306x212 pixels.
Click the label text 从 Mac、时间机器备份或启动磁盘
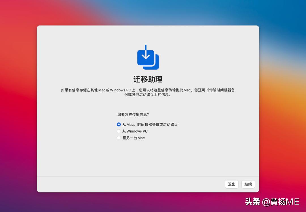[150, 124]
